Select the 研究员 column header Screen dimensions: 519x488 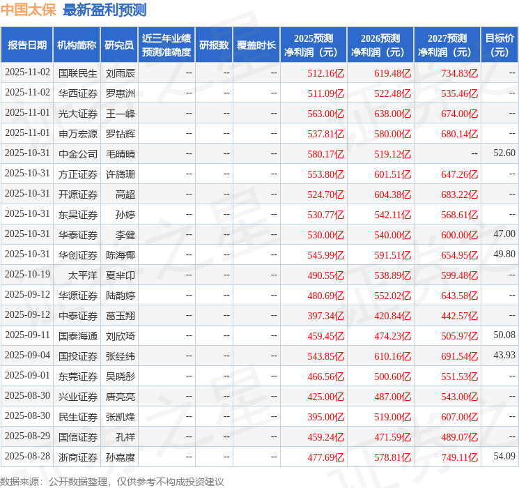[x=119, y=45]
